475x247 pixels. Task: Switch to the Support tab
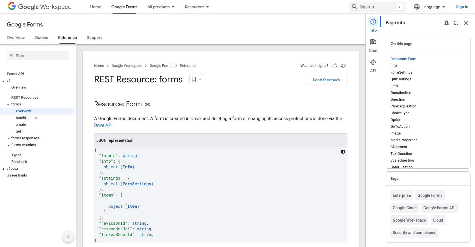click(94, 38)
